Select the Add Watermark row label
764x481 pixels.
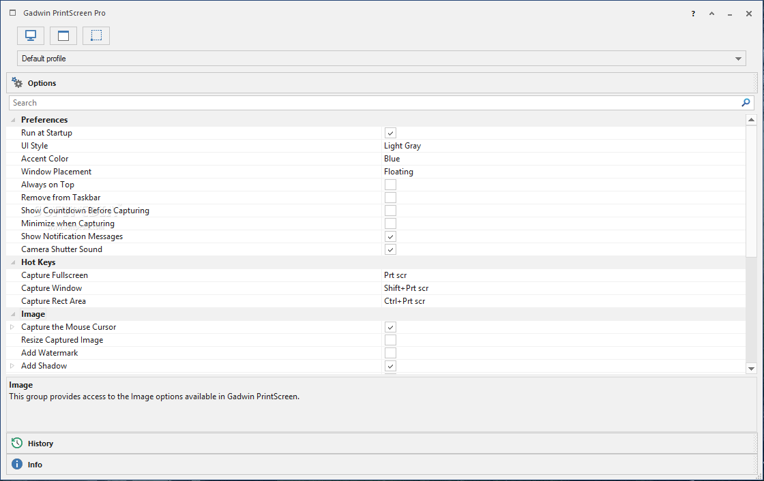point(50,353)
